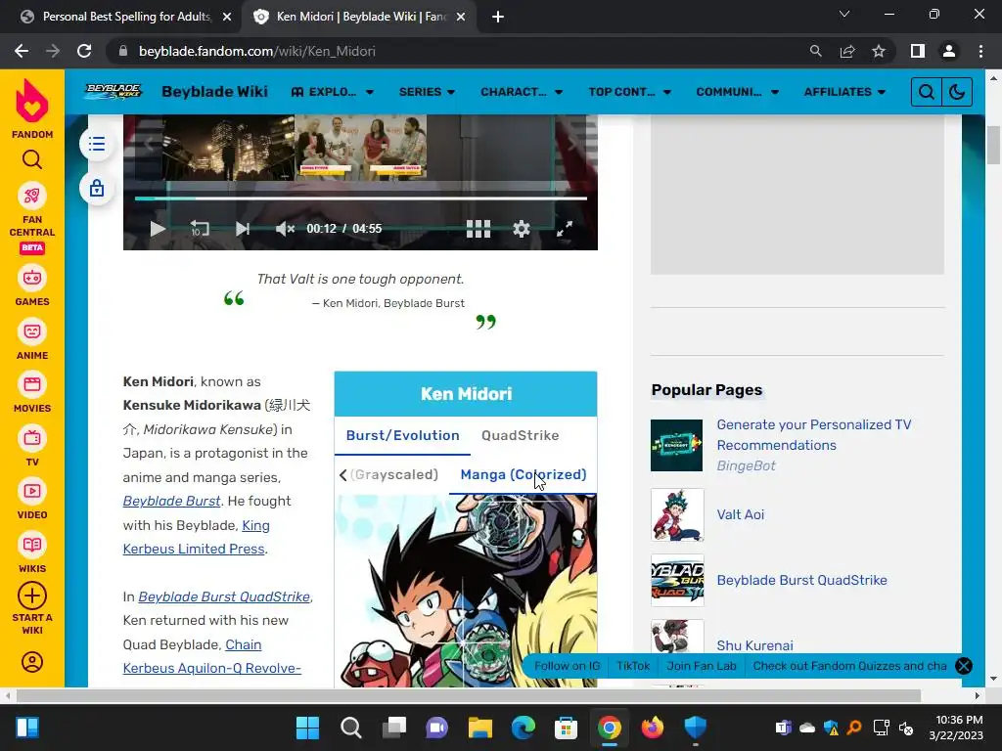This screenshot has height=751, width=1002.
Task: Open the Chrome profile avatar
Action: pyautogui.click(x=949, y=51)
